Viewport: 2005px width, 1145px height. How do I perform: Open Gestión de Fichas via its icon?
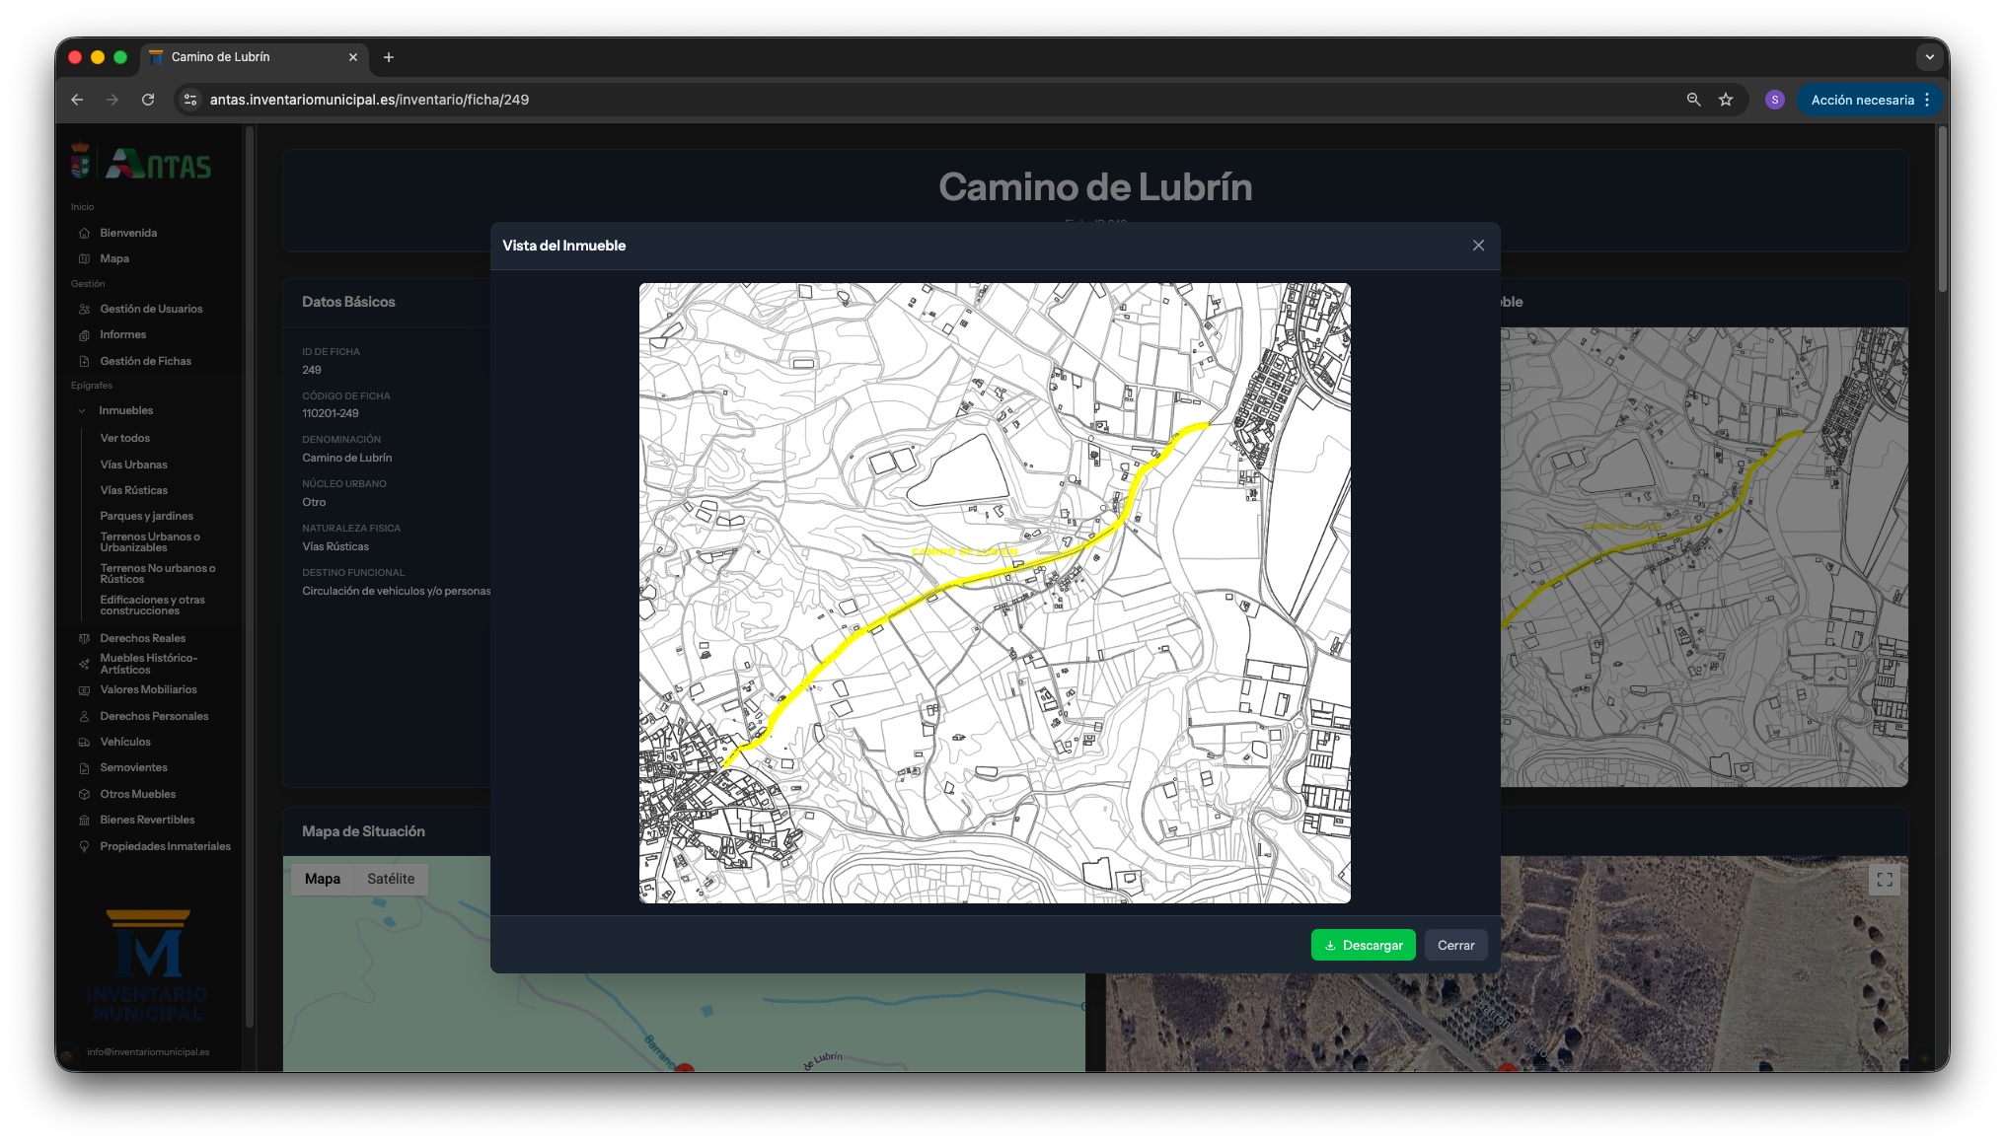[85, 361]
